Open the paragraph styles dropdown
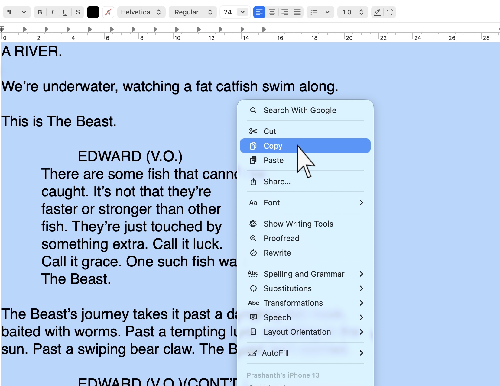This screenshot has height=386, width=500. coord(16,12)
